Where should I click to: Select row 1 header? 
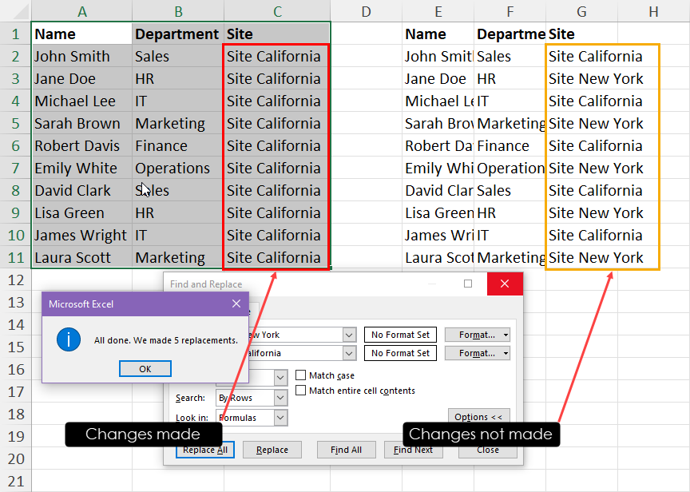pyautogui.click(x=16, y=34)
